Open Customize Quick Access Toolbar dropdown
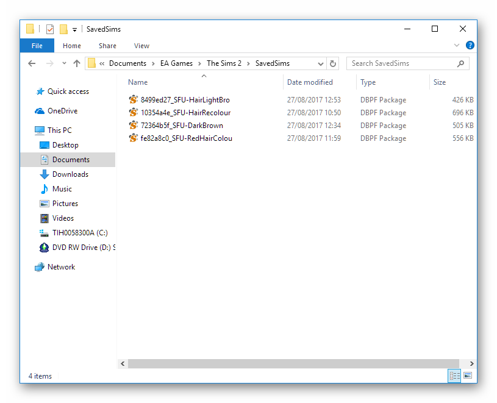 tap(74, 30)
